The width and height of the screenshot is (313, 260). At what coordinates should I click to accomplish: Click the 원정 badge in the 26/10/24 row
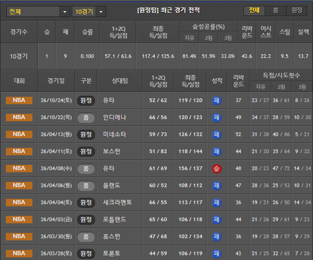click(x=86, y=100)
